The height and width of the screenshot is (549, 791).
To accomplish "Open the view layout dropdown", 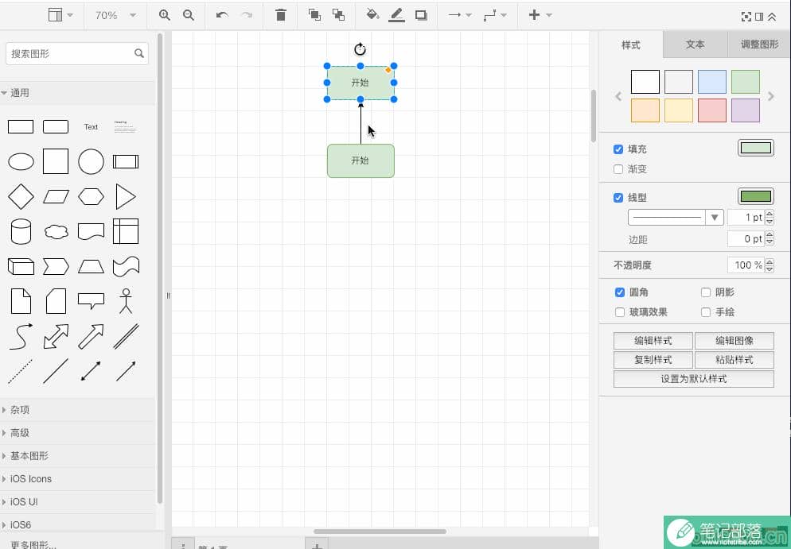I will point(60,15).
